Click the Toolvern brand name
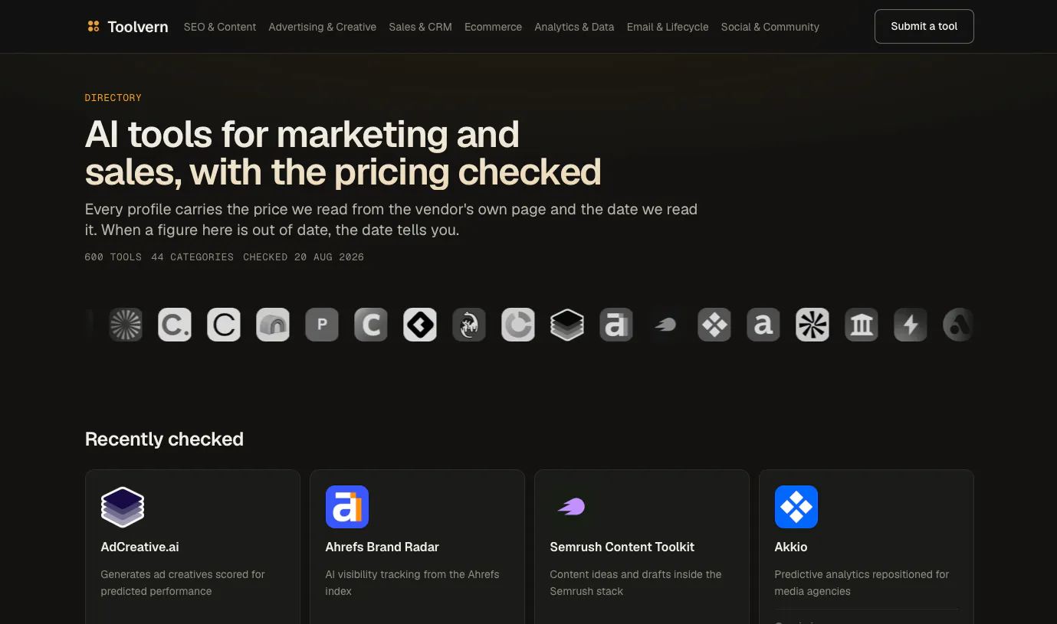 tap(138, 27)
